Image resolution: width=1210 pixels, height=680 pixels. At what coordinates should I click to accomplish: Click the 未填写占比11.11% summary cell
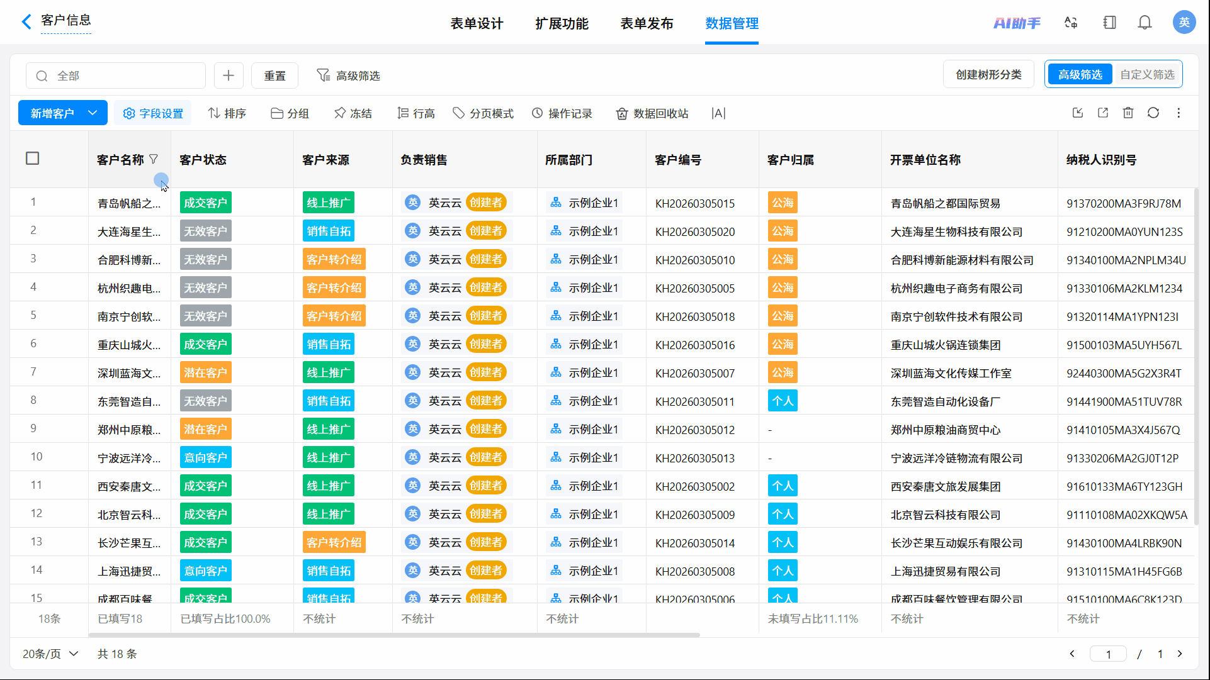813,618
